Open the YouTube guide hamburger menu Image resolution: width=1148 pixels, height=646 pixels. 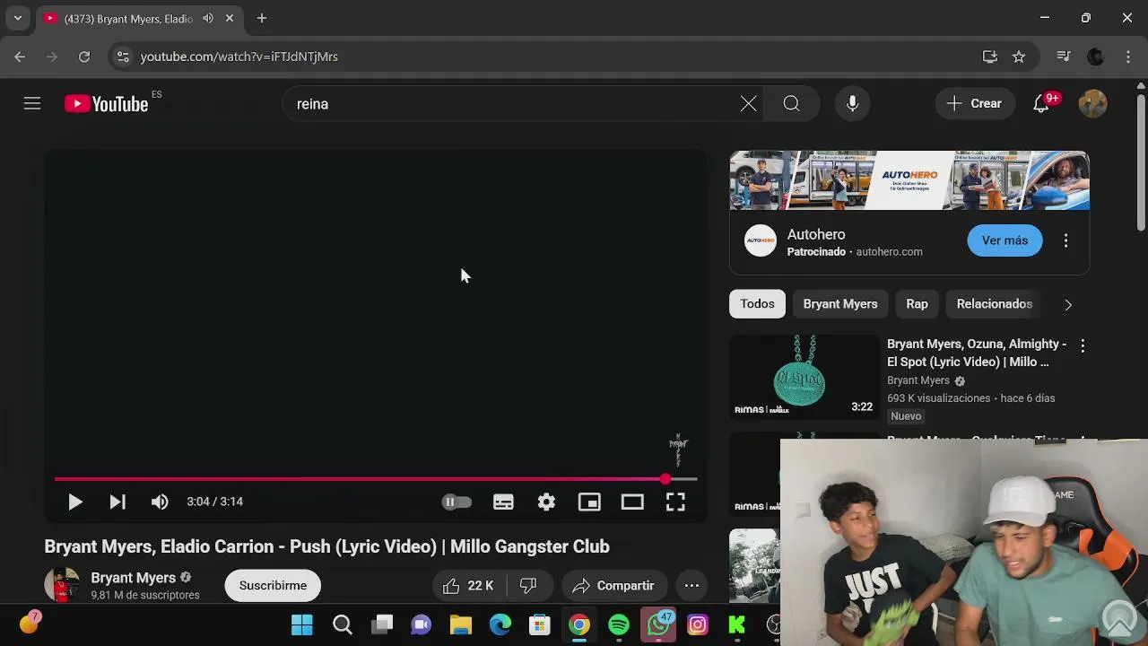[x=32, y=104]
